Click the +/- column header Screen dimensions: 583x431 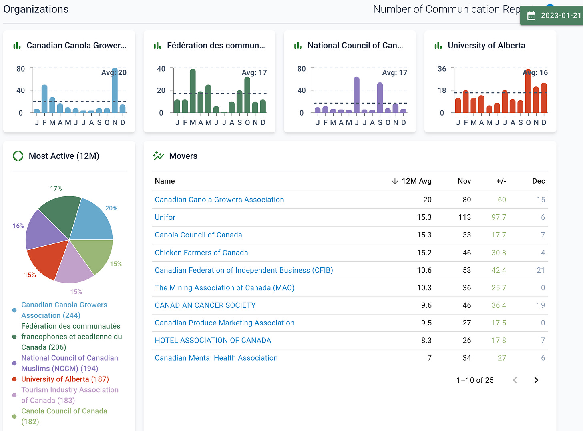coord(501,181)
